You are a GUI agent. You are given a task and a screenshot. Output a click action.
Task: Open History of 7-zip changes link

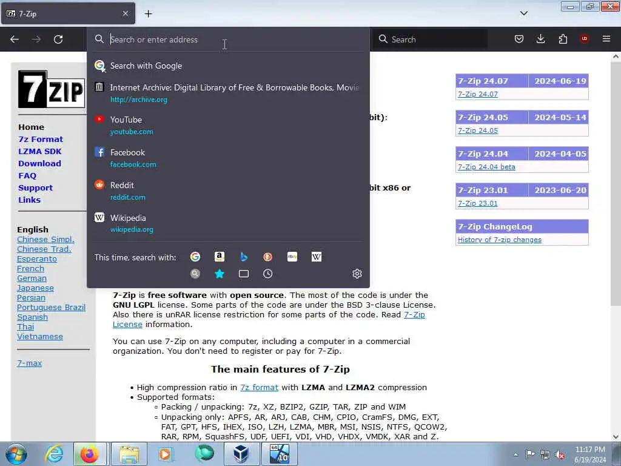[500, 240]
